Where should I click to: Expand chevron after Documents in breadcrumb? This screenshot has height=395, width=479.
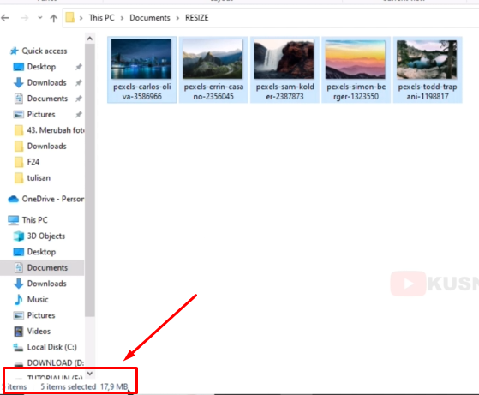coord(177,18)
